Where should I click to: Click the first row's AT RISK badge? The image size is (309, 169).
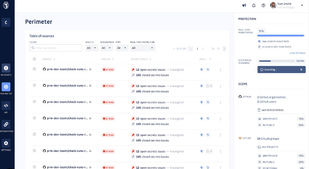coord(108,70)
